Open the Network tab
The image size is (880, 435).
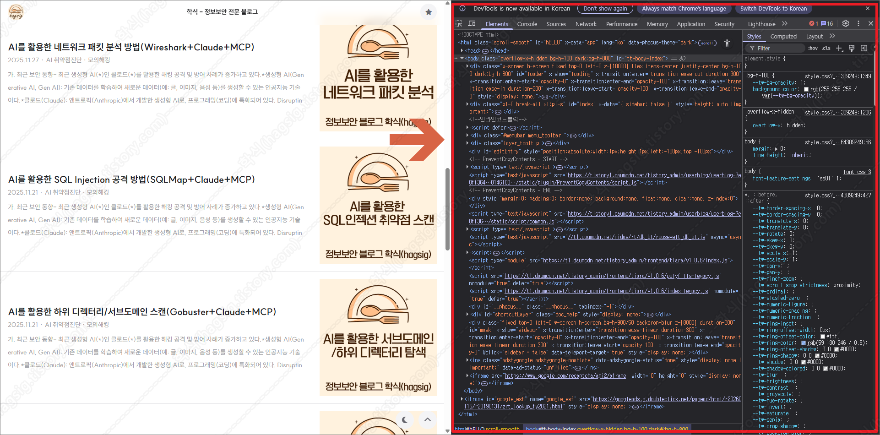pyautogui.click(x=586, y=24)
